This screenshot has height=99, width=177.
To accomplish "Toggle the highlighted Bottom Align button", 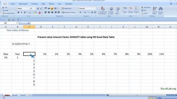I will click(52, 9).
